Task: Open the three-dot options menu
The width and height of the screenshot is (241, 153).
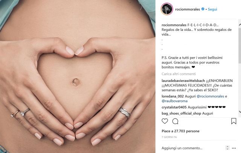Action: pos(234,148)
